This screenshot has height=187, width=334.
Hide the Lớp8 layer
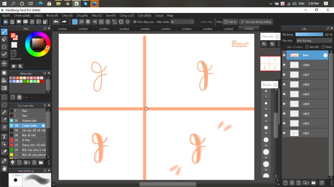pos(284,65)
